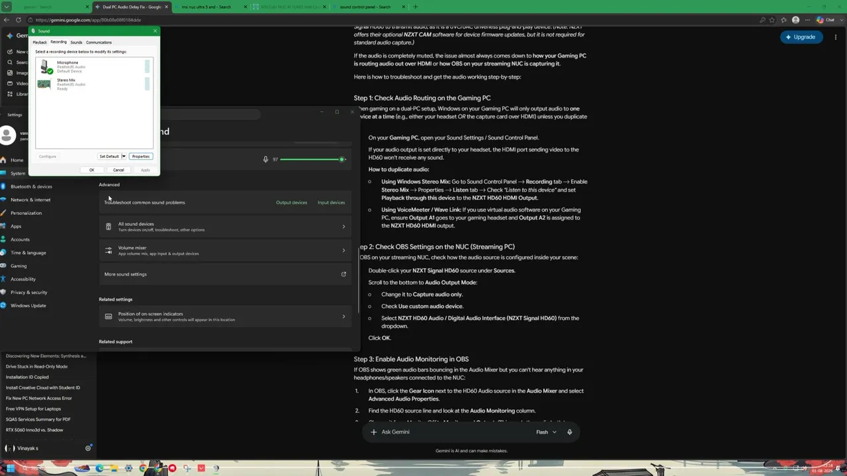The height and width of the screenshot is (476, 847).
Task: Confirm the Sound dialog with OK
Action: (x=92, y=170)
